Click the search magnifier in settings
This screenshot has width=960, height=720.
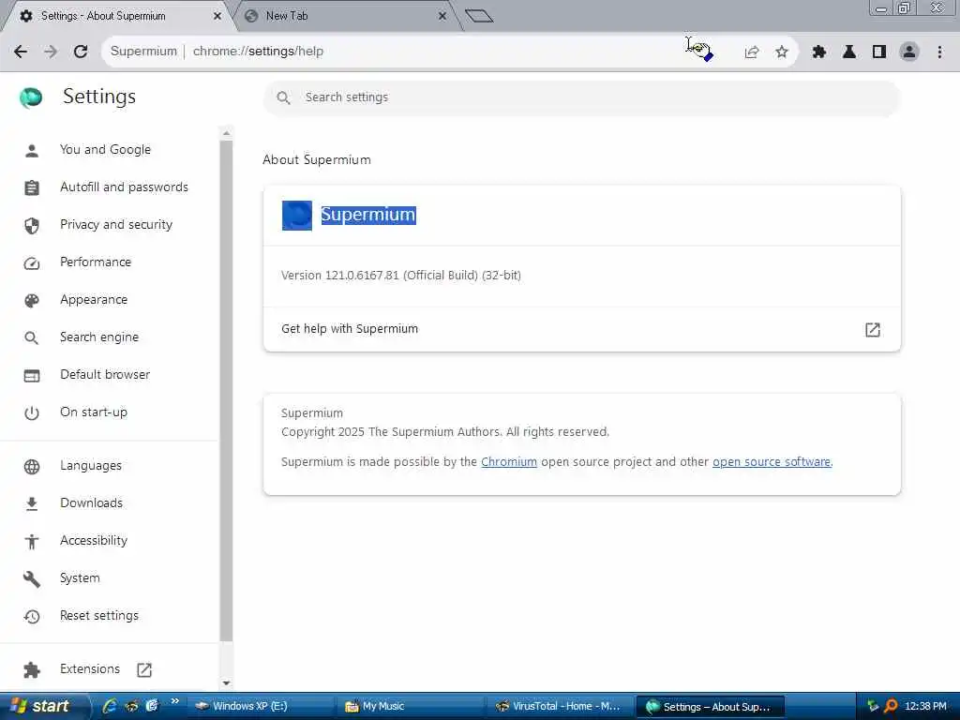[x=283, y=97]
